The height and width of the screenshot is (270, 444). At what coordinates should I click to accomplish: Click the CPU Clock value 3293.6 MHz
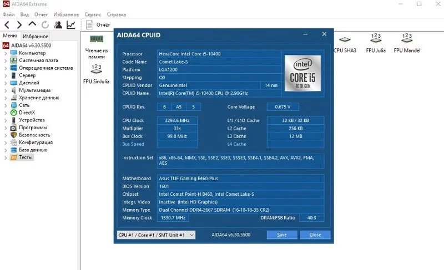(x=177, y=120)
